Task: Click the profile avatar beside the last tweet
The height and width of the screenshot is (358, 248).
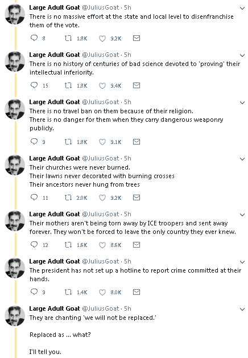Action: coord(15,315)
